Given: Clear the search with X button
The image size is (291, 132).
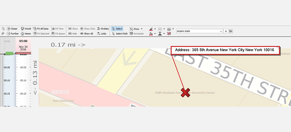Looking at the screenshot, I should [226, 31].
